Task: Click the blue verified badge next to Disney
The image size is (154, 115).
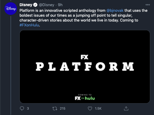Action: pyautogui.click(x=35, y=5)
